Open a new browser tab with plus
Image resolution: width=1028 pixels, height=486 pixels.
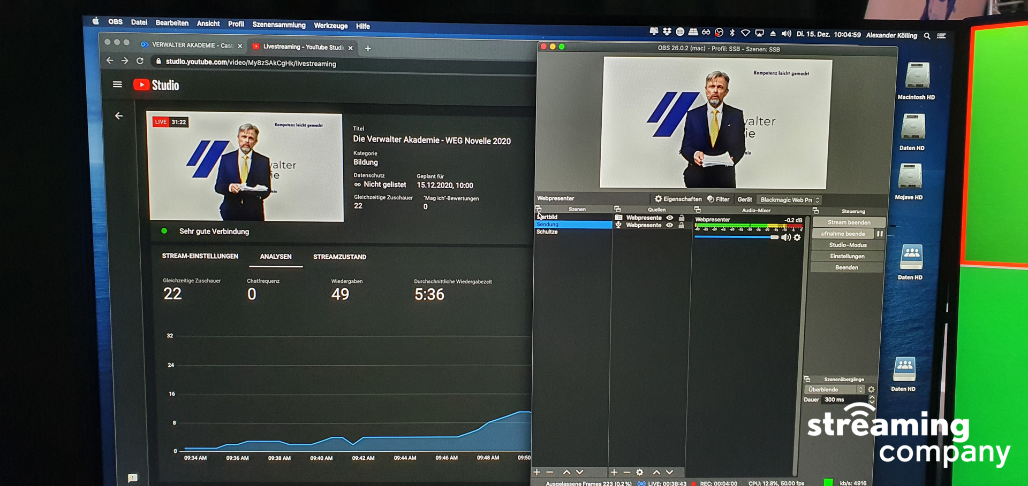(368, 49)
